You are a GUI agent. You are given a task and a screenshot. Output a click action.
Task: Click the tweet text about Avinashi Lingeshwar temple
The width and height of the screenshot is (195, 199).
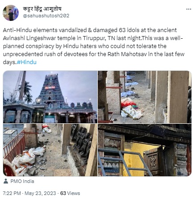click(x=94, y=46)
